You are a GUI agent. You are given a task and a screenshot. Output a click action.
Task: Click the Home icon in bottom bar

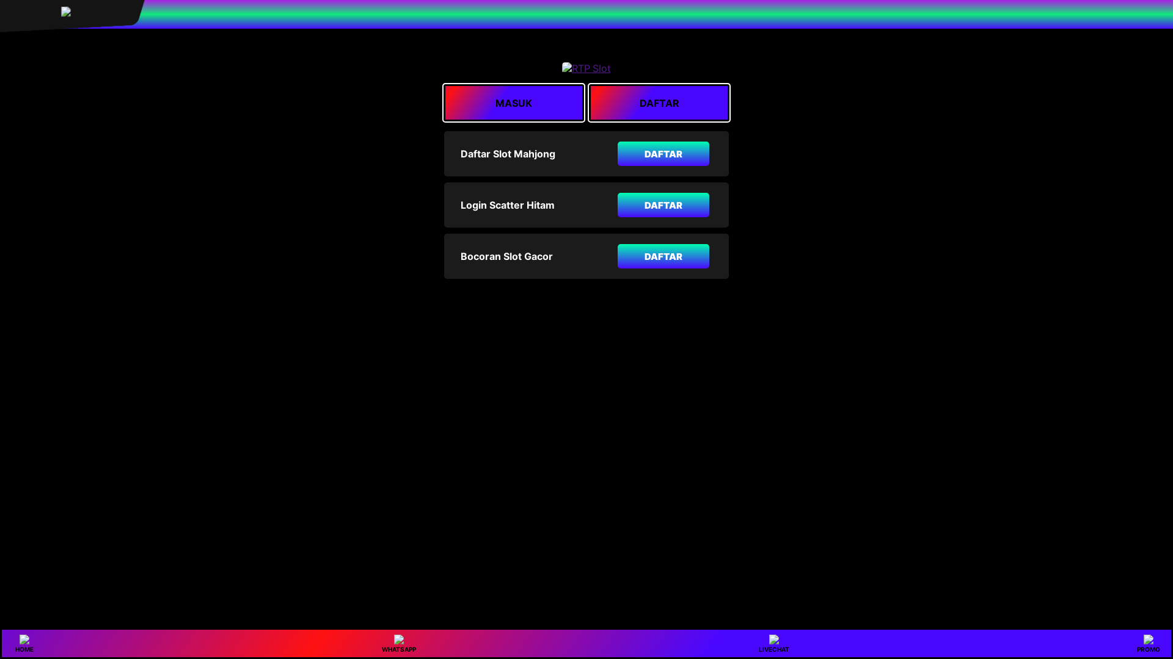(x=24, y=639)
